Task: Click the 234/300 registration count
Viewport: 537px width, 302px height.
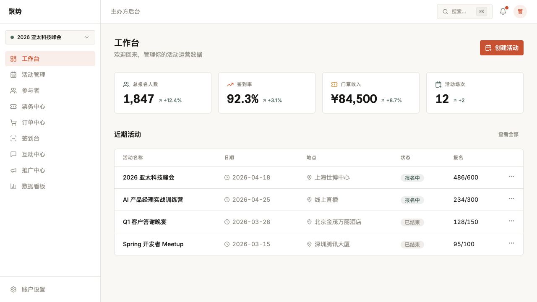Action: (466, 200)
